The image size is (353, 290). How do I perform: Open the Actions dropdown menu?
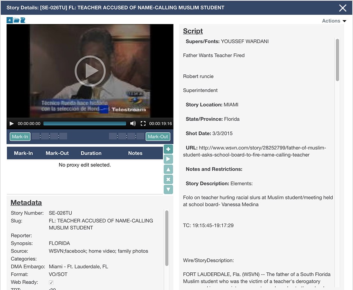pyautogui.click(x=334, y=21)
